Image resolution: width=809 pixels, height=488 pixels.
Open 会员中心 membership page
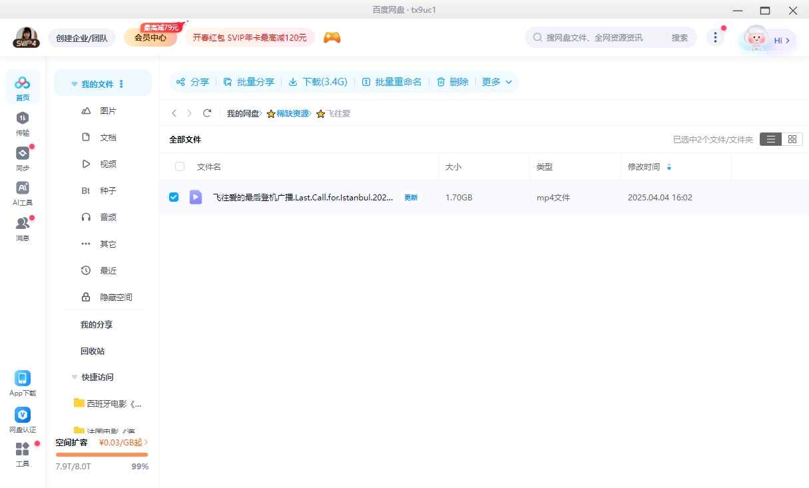(x=152, y=38)
